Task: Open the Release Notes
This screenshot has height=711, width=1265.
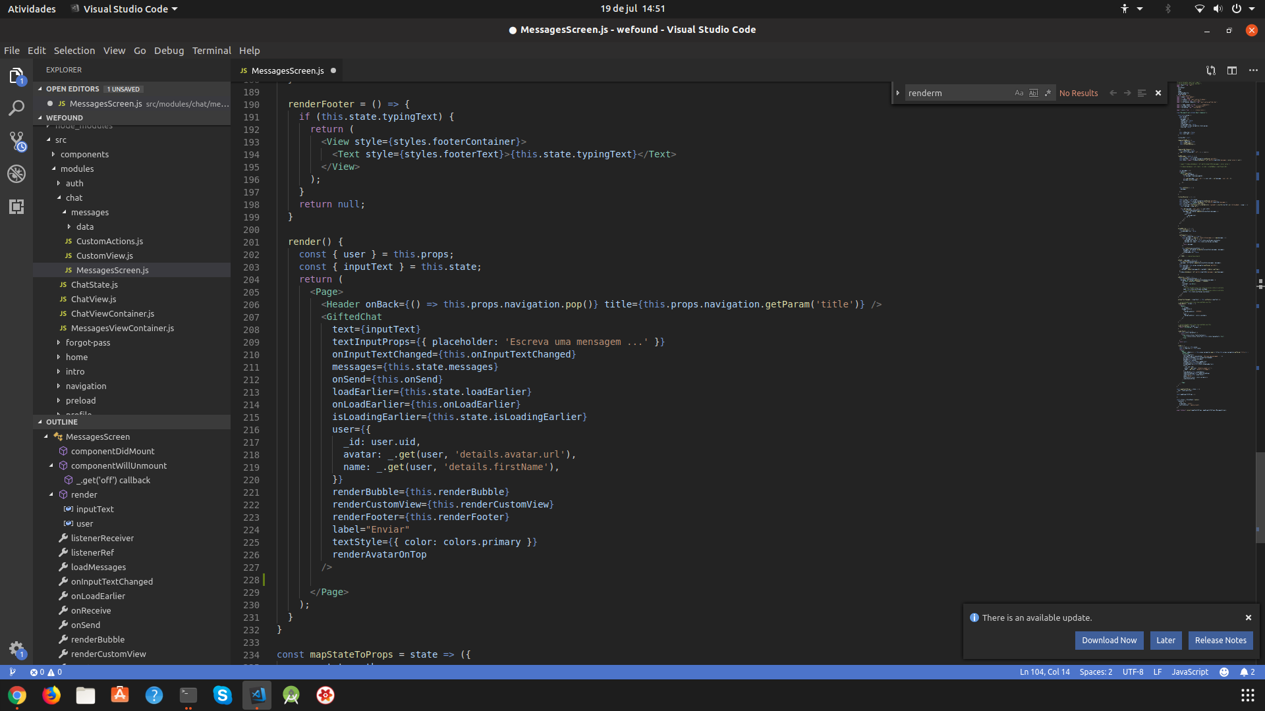Action: [1220, 640]
